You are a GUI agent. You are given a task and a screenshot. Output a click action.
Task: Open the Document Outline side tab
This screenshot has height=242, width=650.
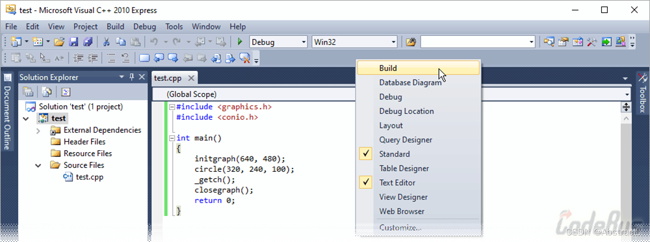[7, 112]
